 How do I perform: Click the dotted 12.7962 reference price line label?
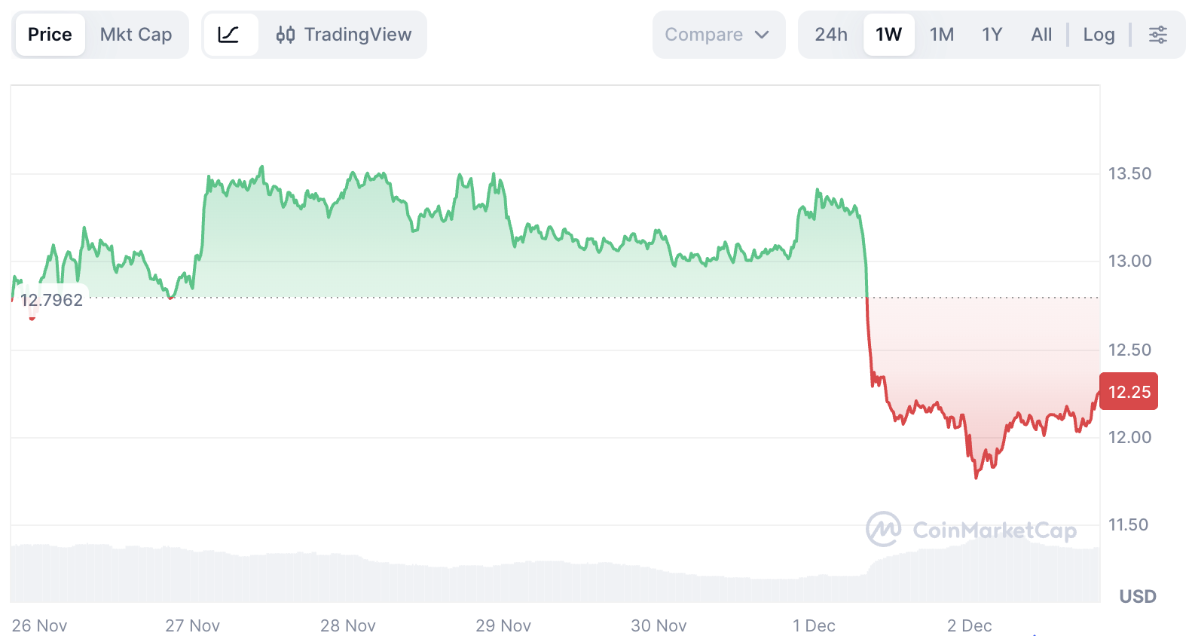52,299
